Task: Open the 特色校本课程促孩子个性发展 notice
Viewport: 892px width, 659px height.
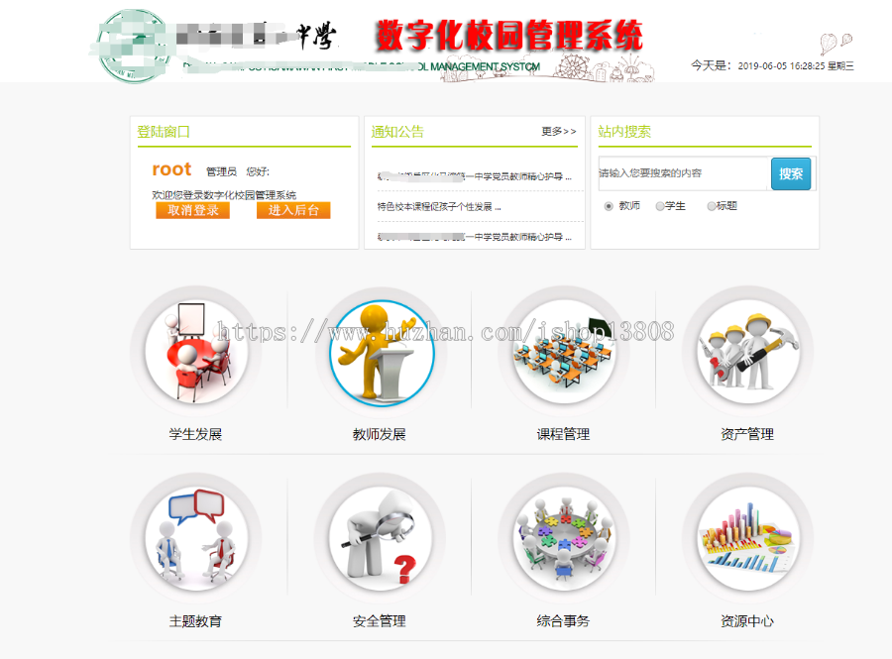Action: 439,207
